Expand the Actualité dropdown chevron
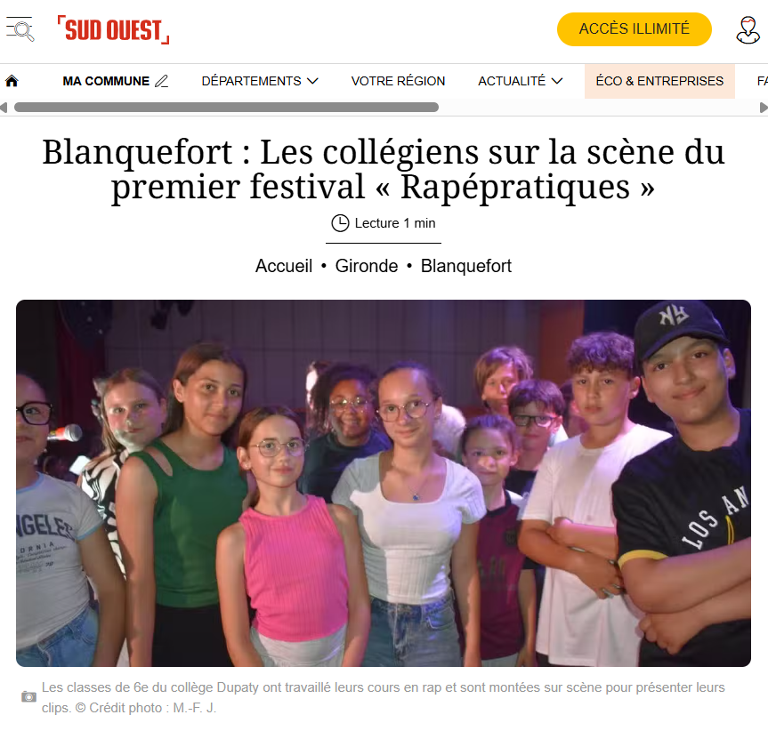This screenshot has height=731, width=768. click(x=557, y=81)
